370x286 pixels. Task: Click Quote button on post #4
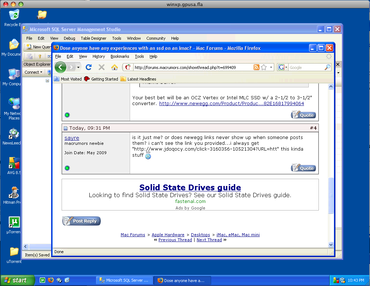[303, 168]
